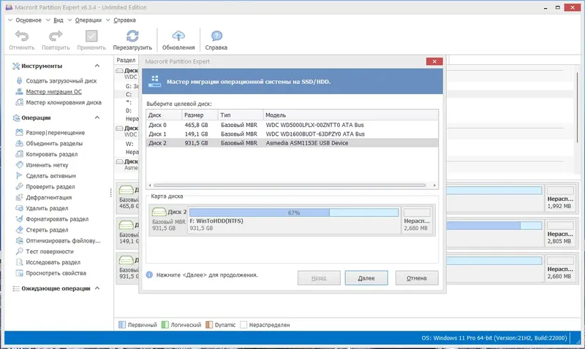Viewport: 585px width, 349px height.
Task: Click the Объединить разделы icon
Action: (19, 143)
